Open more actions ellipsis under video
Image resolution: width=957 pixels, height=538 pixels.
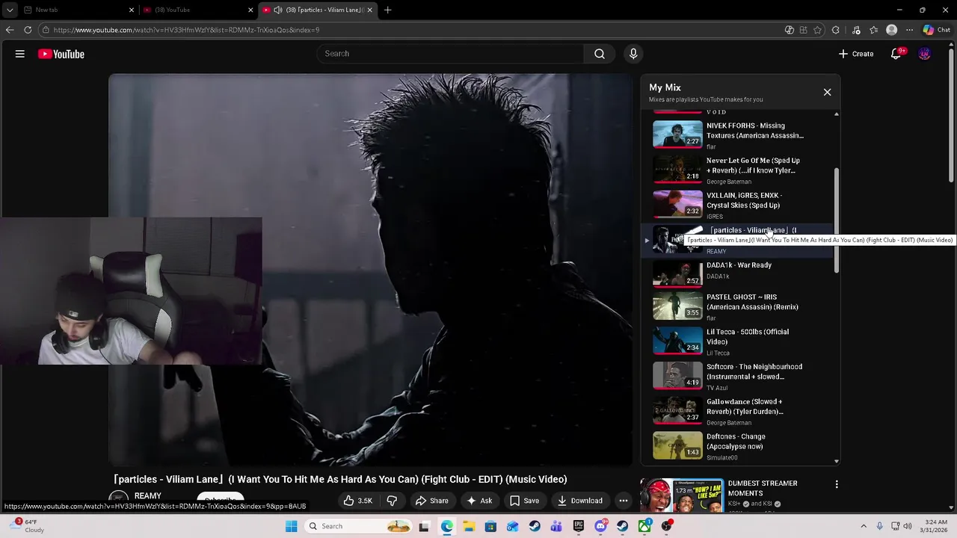(623, 501)
